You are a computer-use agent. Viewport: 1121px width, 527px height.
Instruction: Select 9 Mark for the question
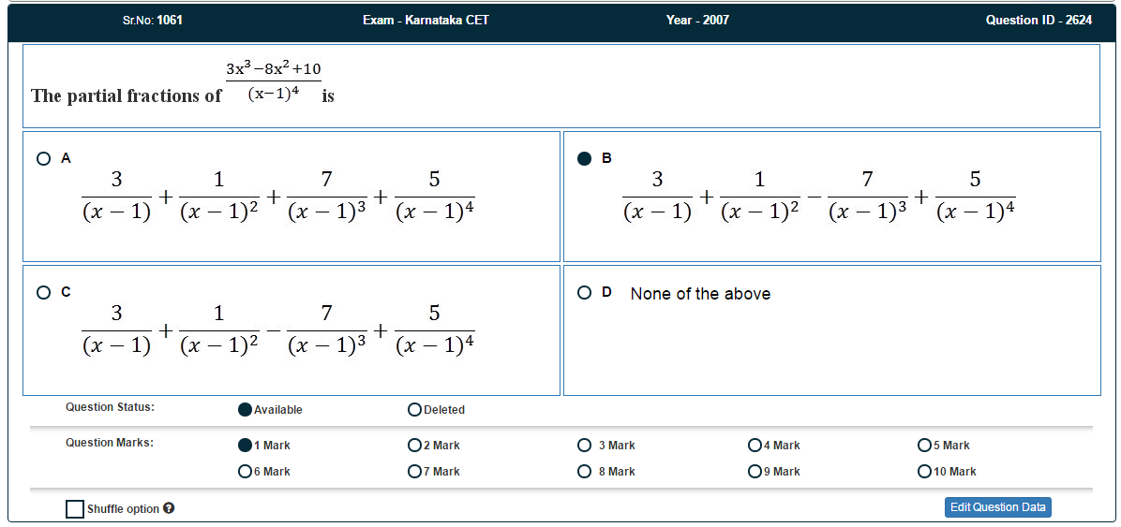[x=755, y=471]
